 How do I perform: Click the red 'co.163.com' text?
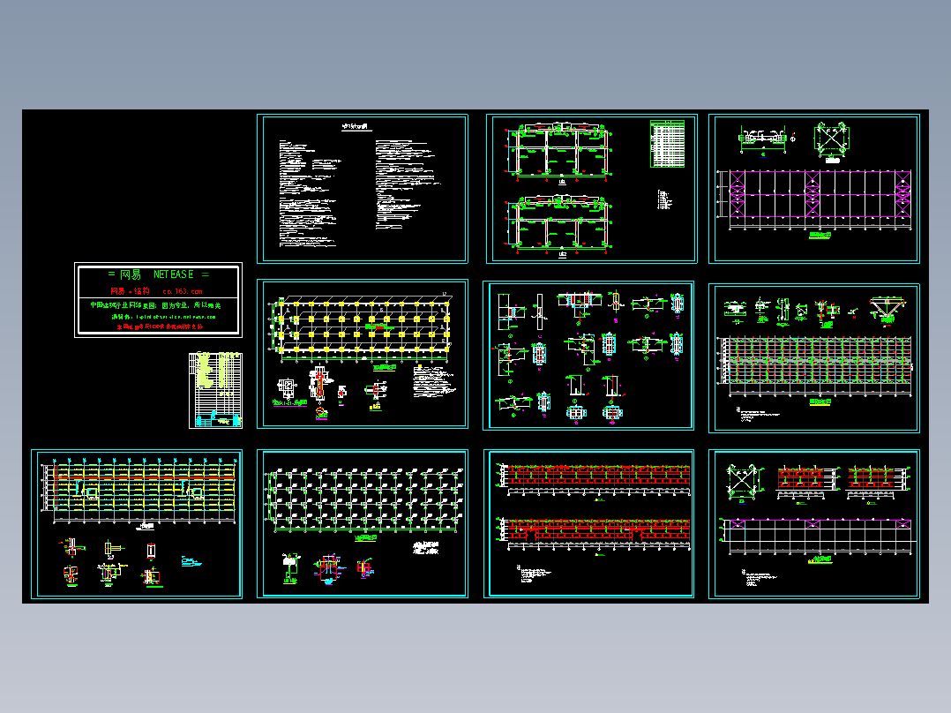(182, 292)
